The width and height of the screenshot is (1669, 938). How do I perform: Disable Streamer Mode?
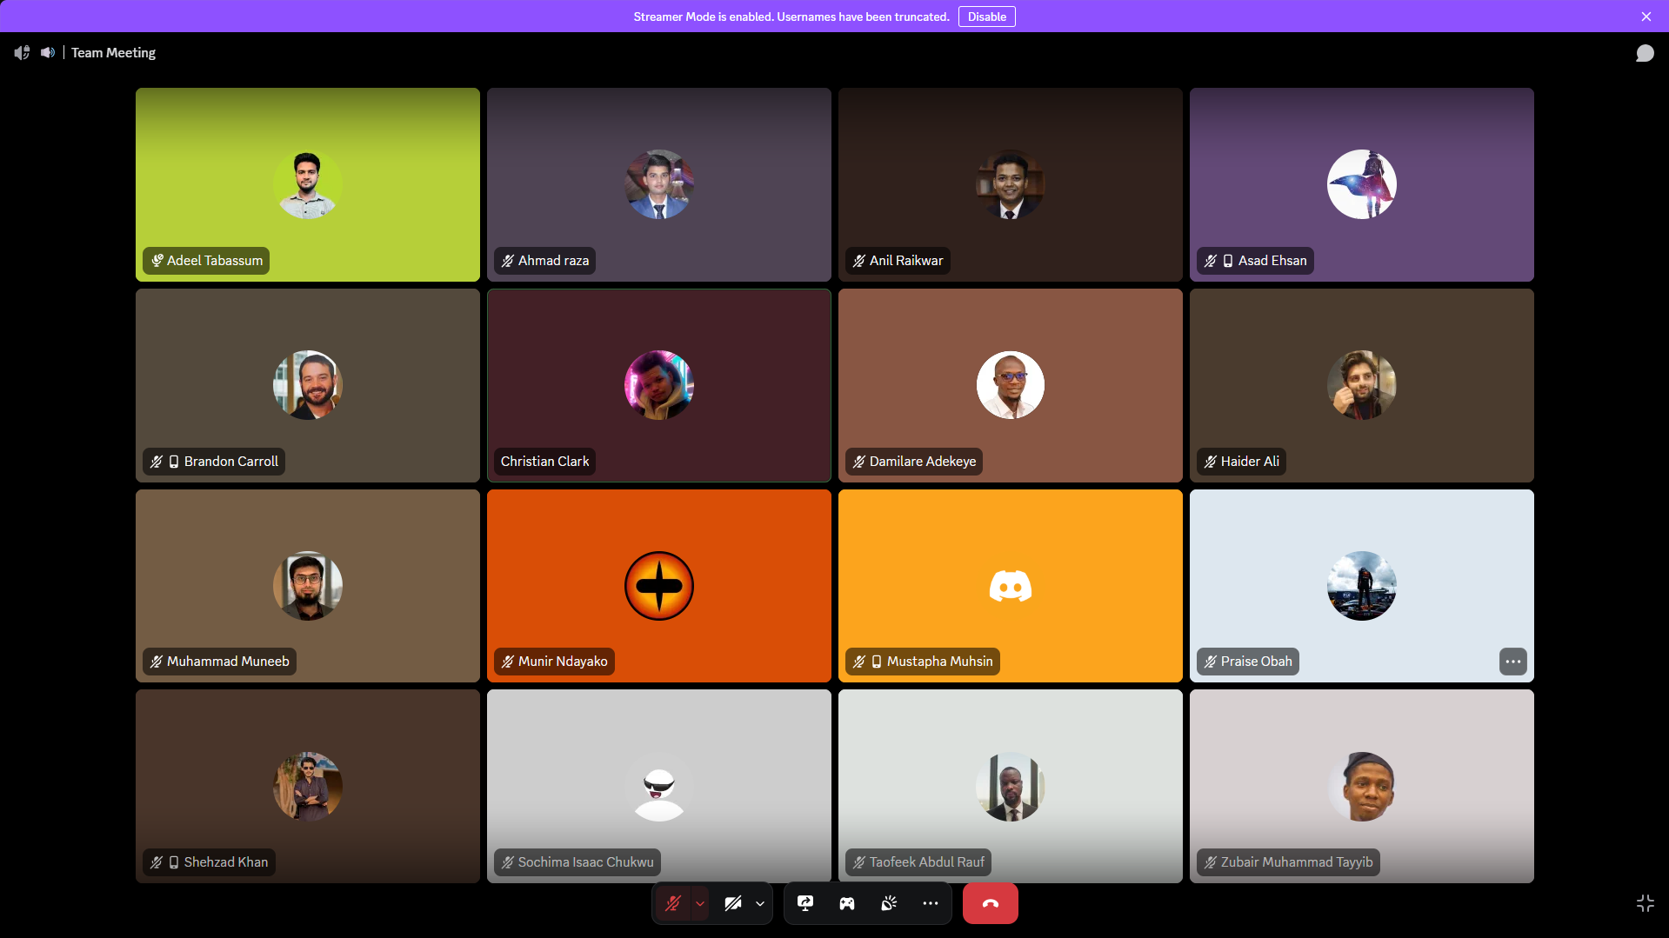986,17
